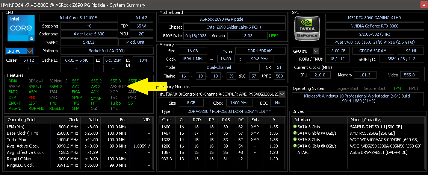Screen dimensions: 428x175
Task: Click the green status icon for WDC WDS250G2B0A drive
Action: (x=295, y=146)
